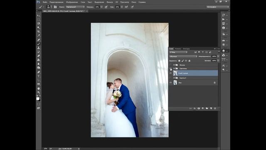The image size is (266, 150).
Task: Open the Файл menu
Action: tap(45, 2)
